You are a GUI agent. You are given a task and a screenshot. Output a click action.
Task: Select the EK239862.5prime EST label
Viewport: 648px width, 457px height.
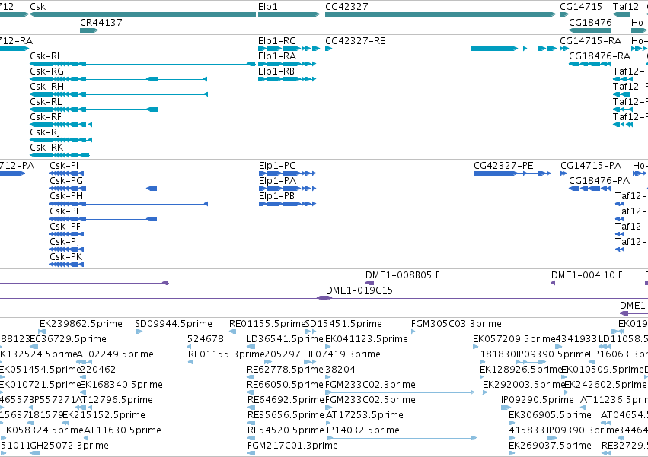pos(81,324)
